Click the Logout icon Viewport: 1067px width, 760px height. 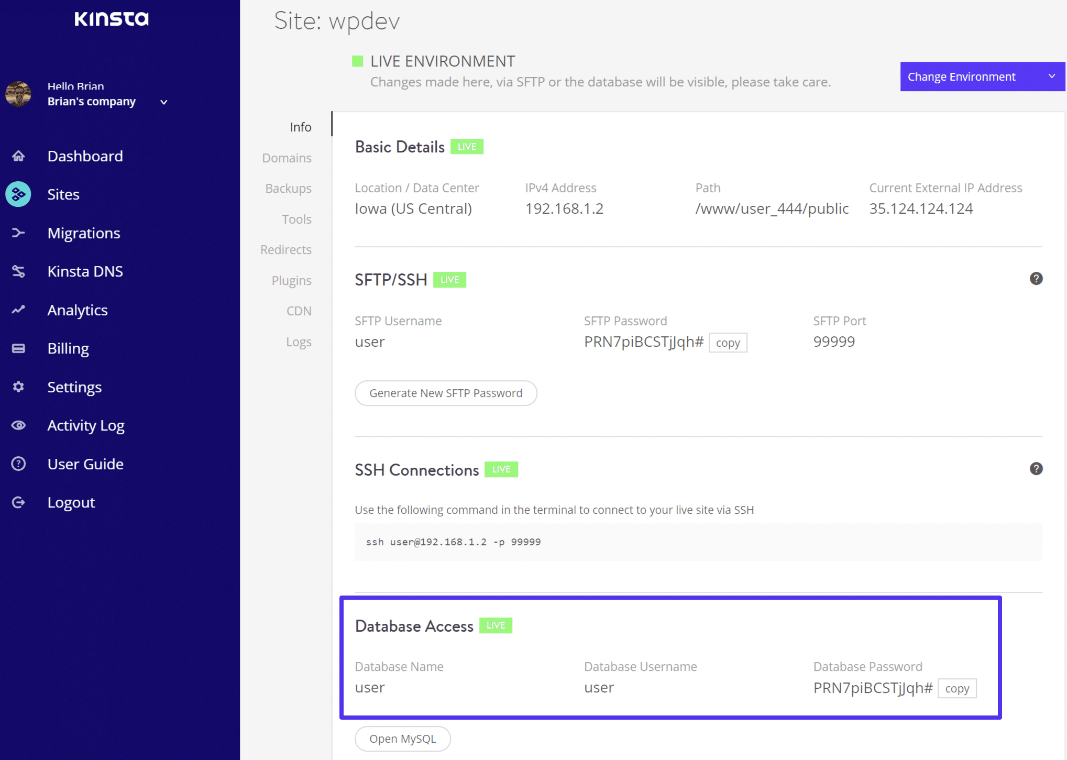18,503
